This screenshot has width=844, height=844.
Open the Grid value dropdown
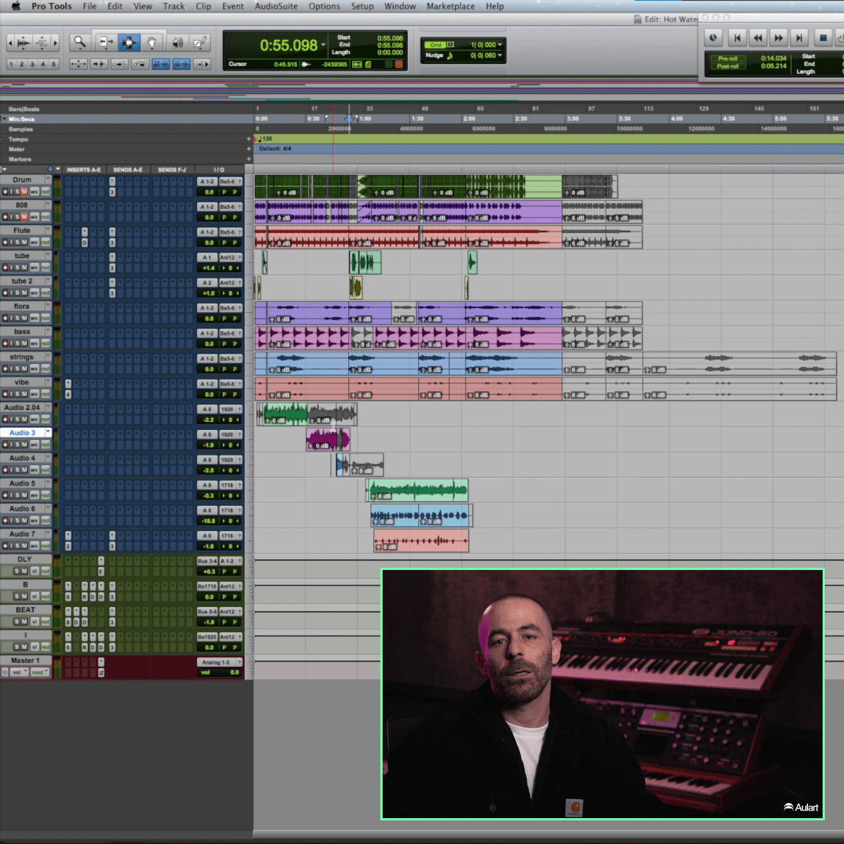click(500, 45)
